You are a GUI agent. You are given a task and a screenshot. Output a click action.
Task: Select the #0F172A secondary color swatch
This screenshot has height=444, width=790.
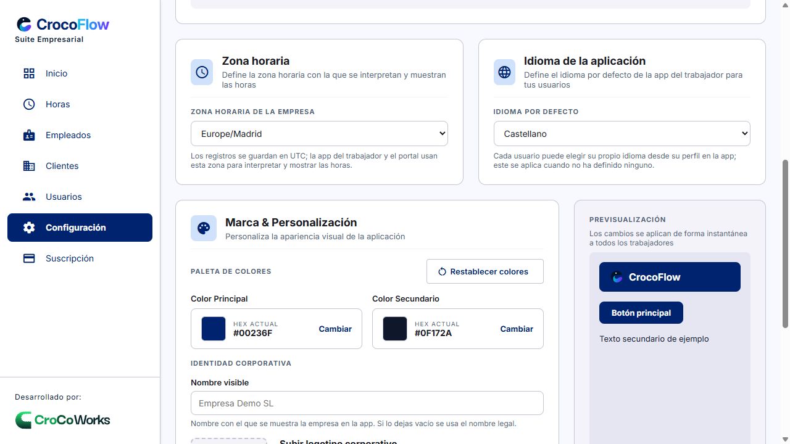(x=395, y=329)
